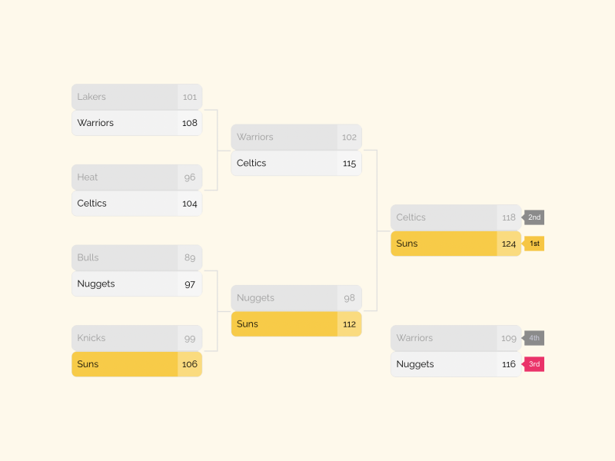The height and width of the screenshot is (461, 615).
Task: Click Nuggets row scoring 97
Action: (x=127, y=284)
